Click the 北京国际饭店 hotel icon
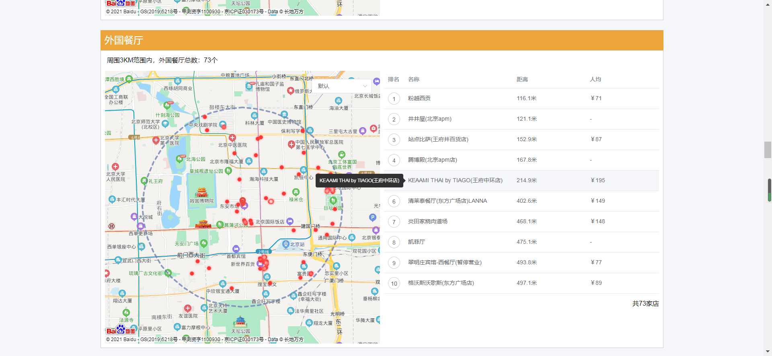 pos(290,221)
